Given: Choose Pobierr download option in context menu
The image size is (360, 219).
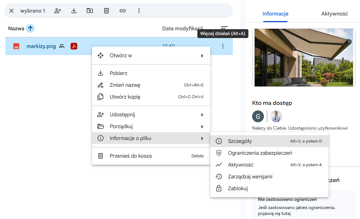Looking at the screenshot, I should pos(151,73).
